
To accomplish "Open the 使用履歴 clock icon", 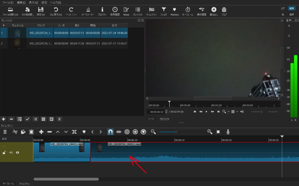I will [115, 11].
